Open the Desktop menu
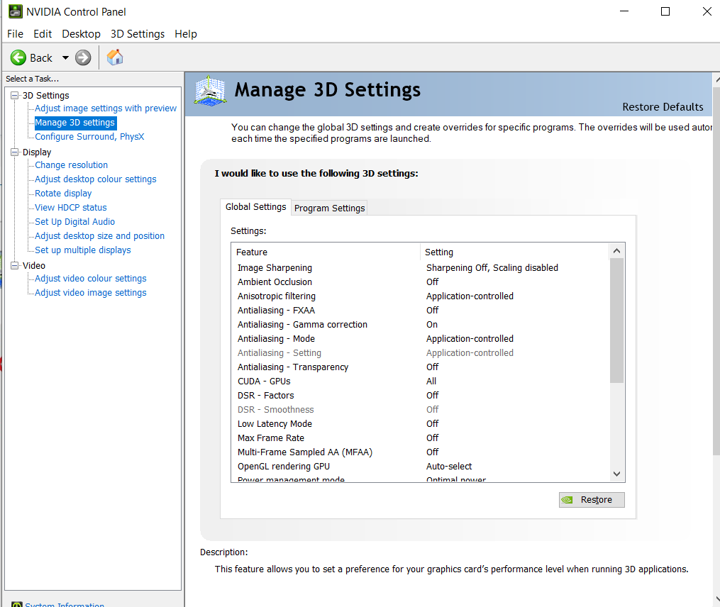This screenshot has width=720, height=607. pyautogui.click(x=82, y=34)
